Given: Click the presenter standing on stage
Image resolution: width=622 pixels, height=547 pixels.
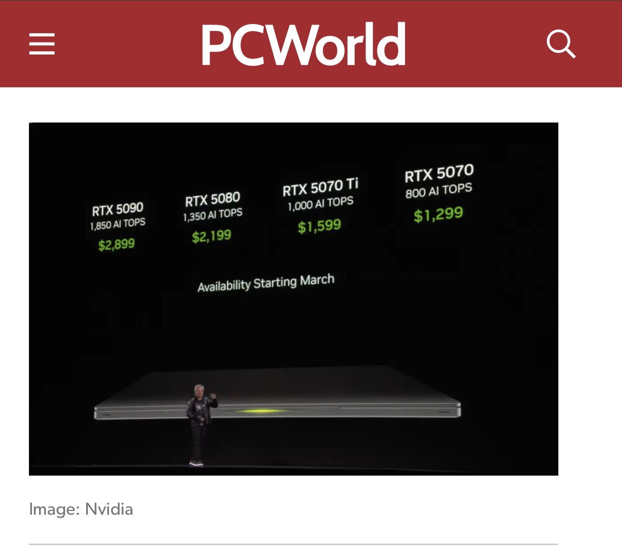Looking at the screenshot, I should [x=201, y=424].
